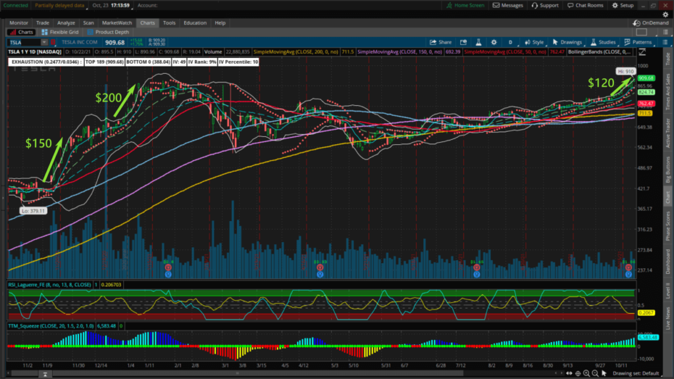Open the D timeframe dropdown
Viewport: 674px width, 379px height.
pyautogui.click(x=510, y=41)
